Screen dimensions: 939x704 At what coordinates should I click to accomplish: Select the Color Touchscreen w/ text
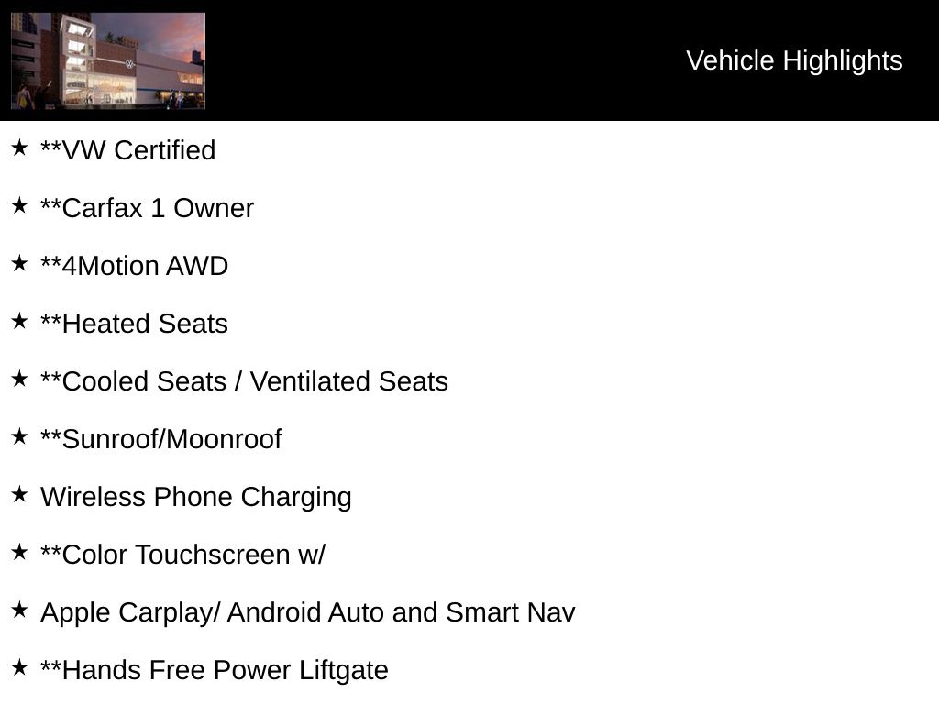(182, 555)
